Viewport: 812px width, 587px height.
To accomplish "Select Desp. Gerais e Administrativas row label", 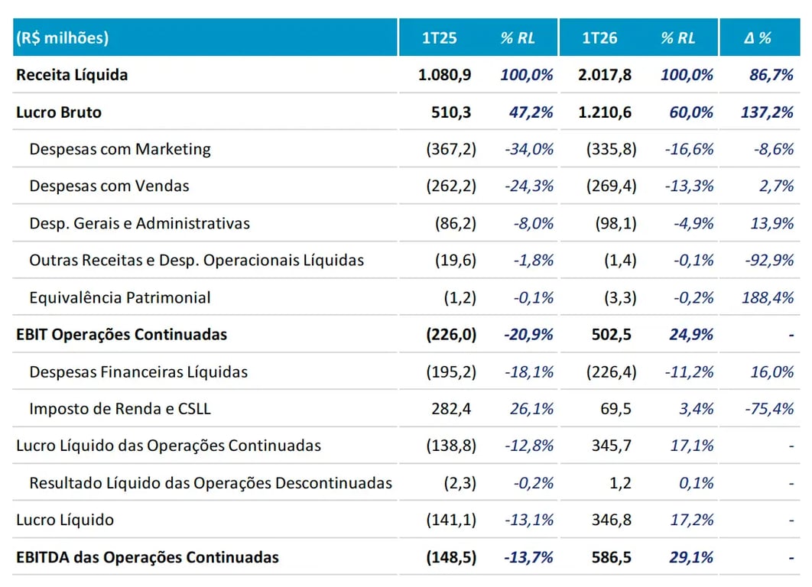I will 139,223.
